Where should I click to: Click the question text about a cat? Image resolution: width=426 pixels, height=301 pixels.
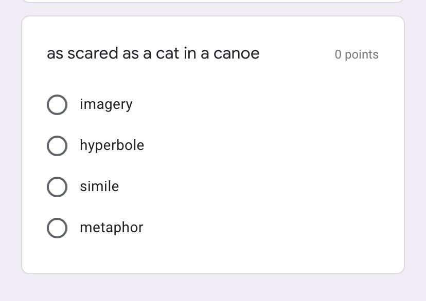(153, 53)
